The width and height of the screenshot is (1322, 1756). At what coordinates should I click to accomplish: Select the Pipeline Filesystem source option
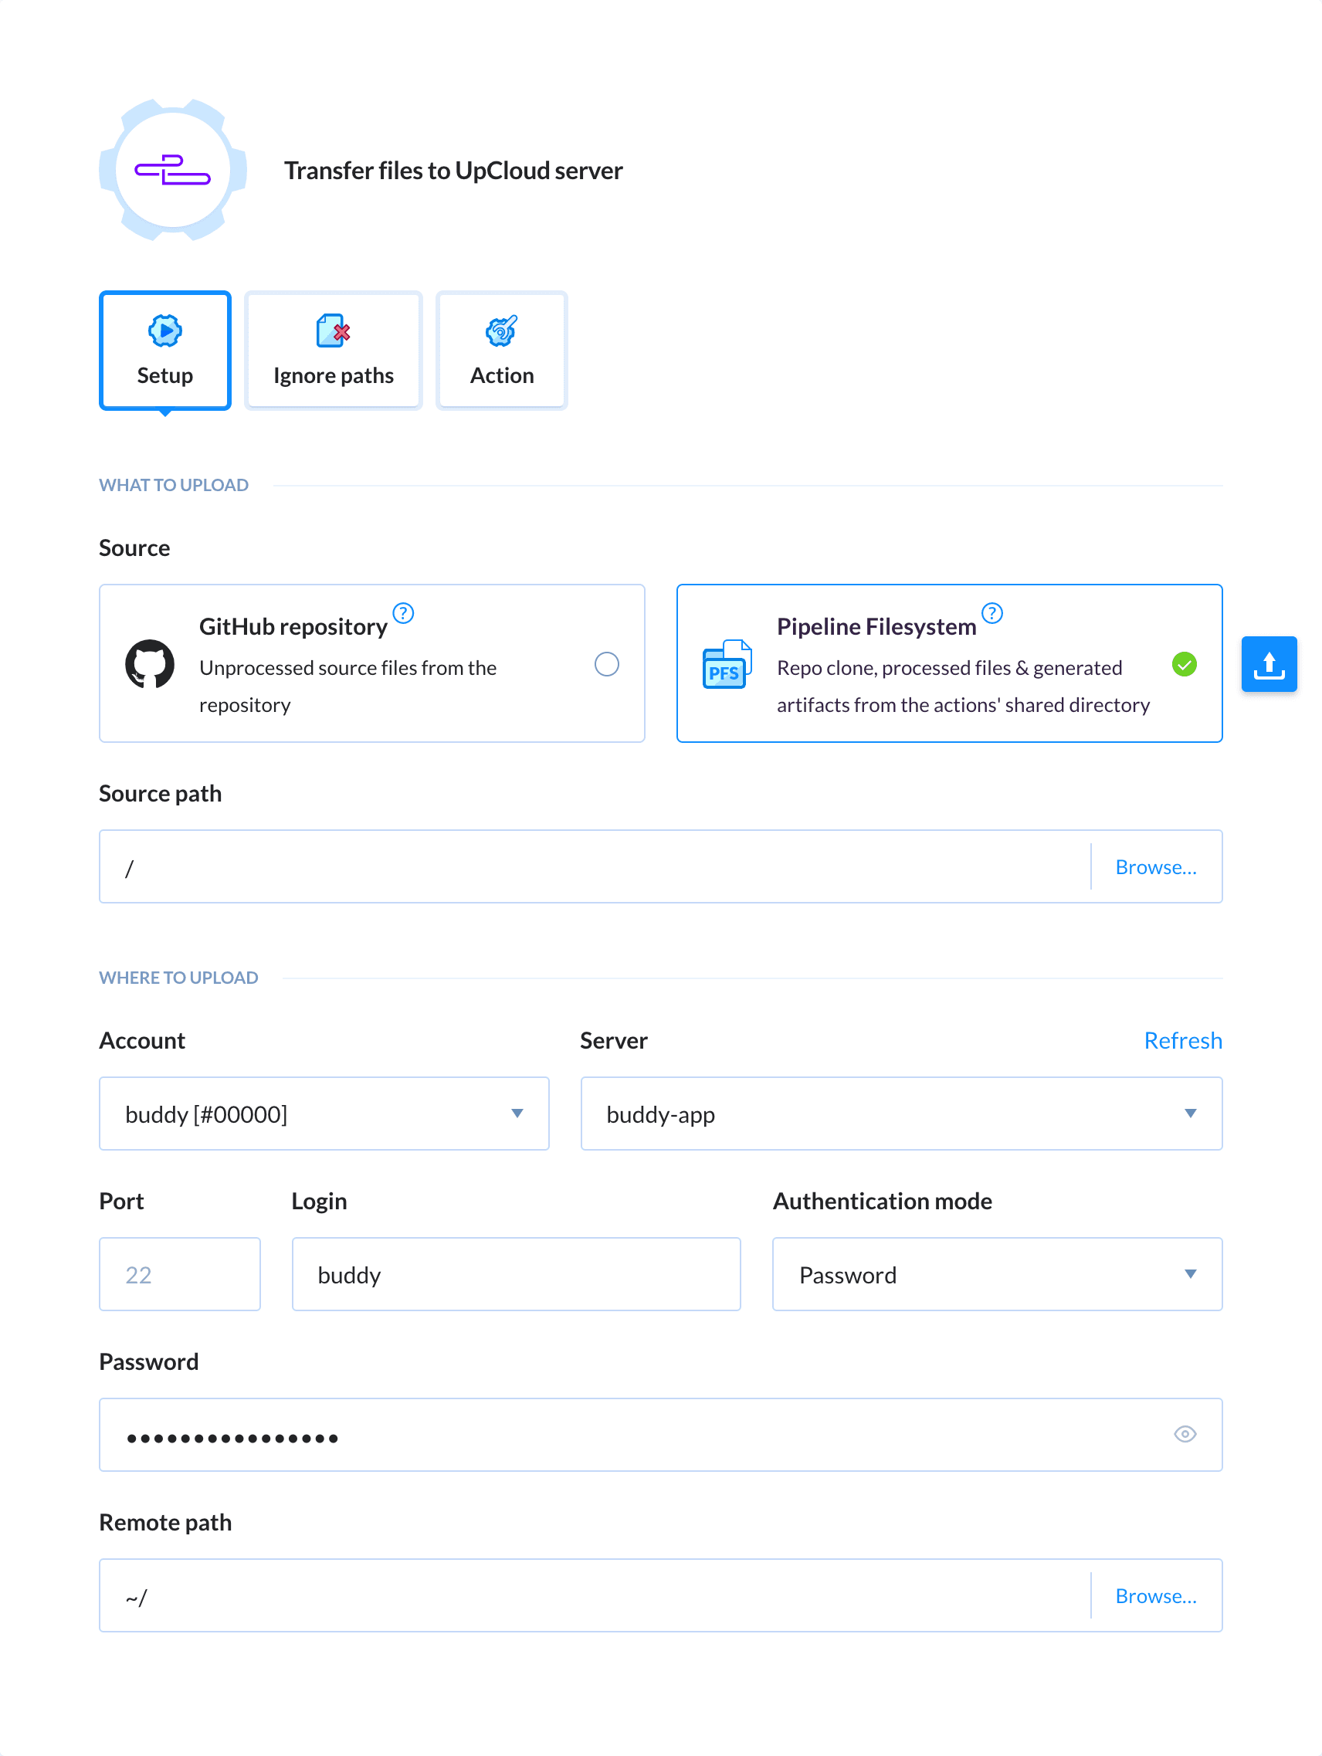pyautogui.click(x=1184, y=664)
